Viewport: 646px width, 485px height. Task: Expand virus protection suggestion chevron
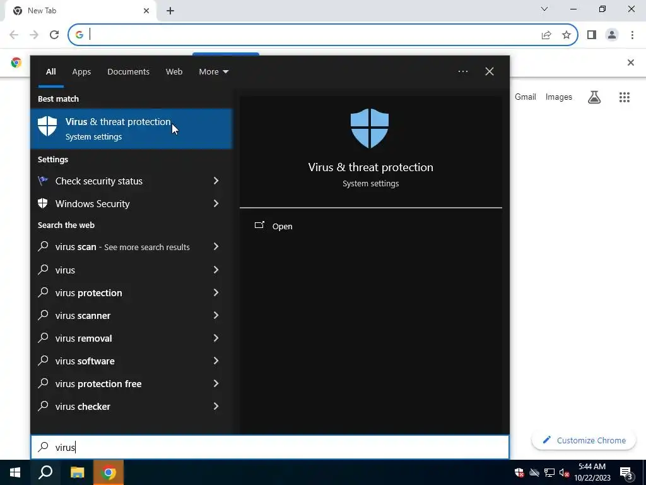[x=216, y=292]
